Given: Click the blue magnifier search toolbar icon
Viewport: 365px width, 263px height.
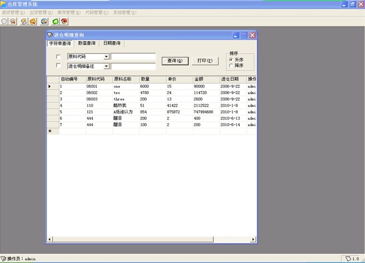Looking at the screenshot, I should pyautogui.click(x=44, y=21).
